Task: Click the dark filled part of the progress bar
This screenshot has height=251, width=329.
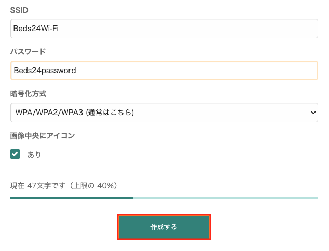Action: [72, 198]
